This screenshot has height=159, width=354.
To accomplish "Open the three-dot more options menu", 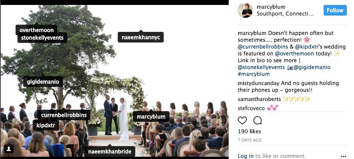I will pos(343,156).
